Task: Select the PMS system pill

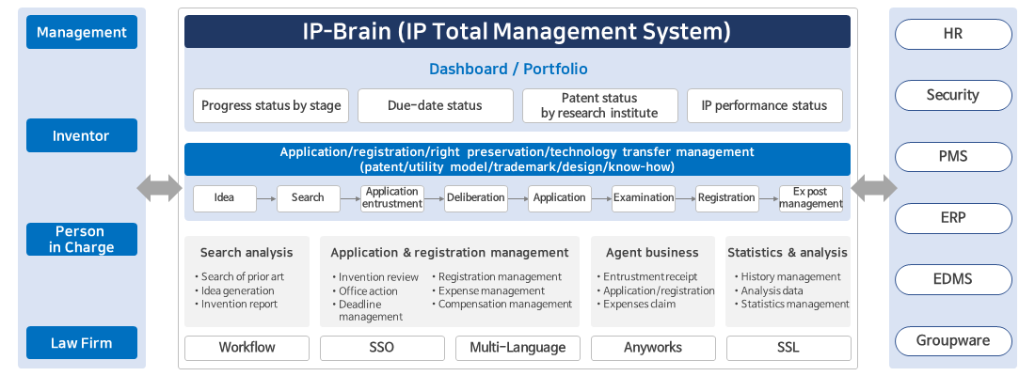Action: (953, 157)
